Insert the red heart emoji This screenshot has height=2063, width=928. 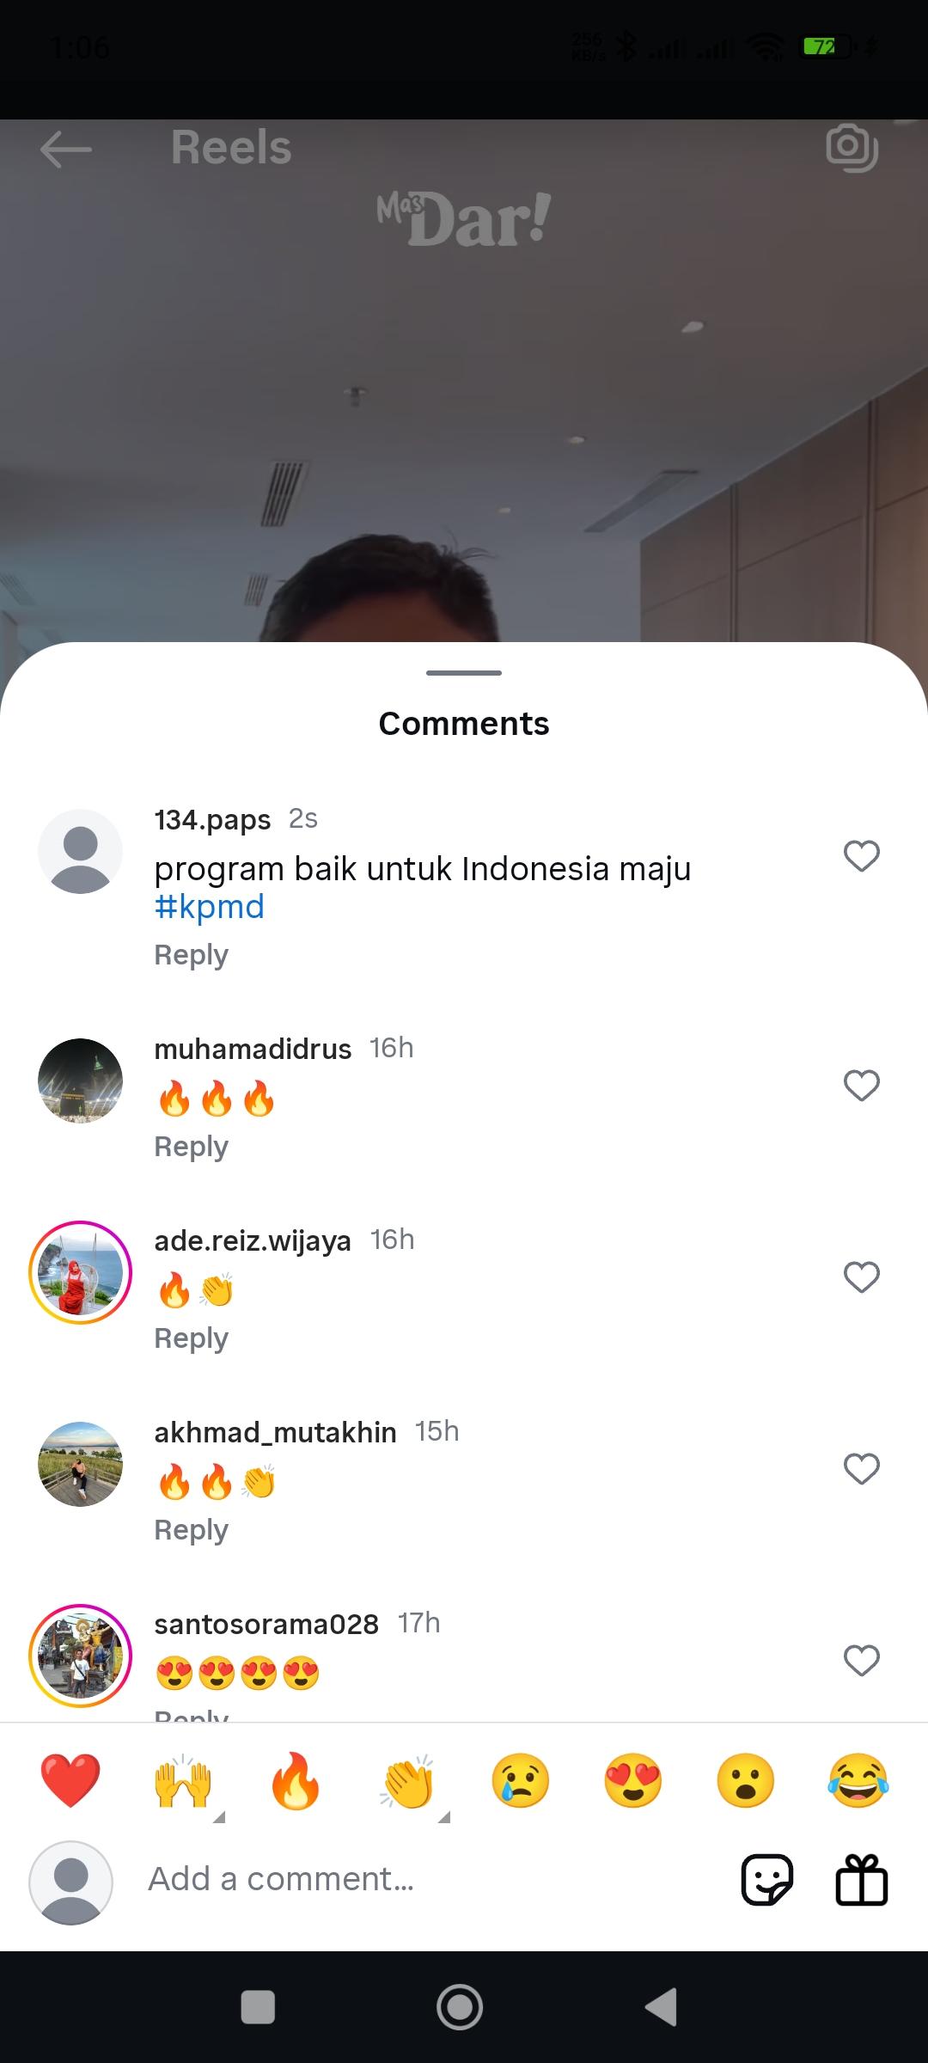(x=70, y=1780)
